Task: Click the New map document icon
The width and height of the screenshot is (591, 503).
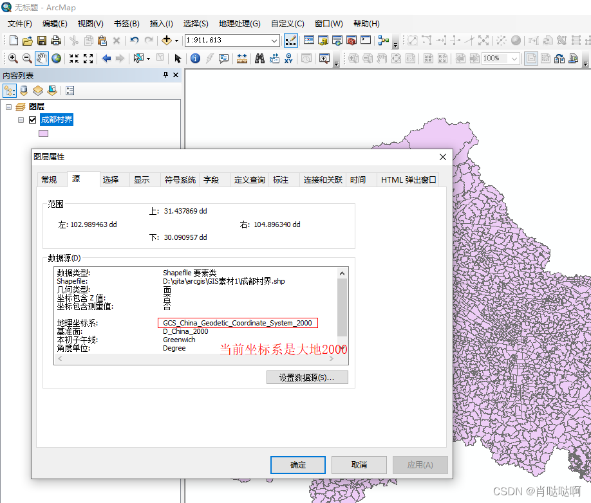Action: [14, 41]
